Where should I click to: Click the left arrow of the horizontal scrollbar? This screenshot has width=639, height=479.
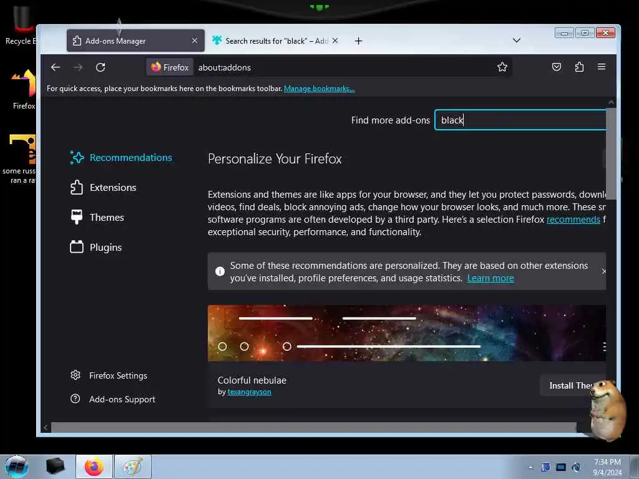46,427
